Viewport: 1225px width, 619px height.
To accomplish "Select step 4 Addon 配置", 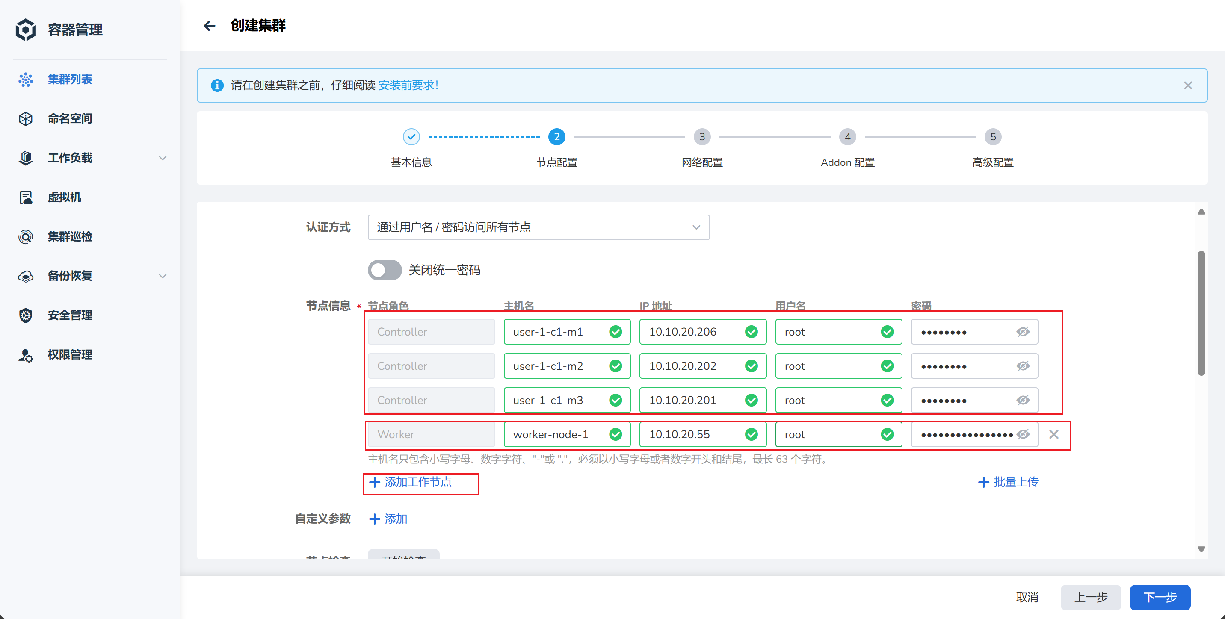I will [847, 137].
